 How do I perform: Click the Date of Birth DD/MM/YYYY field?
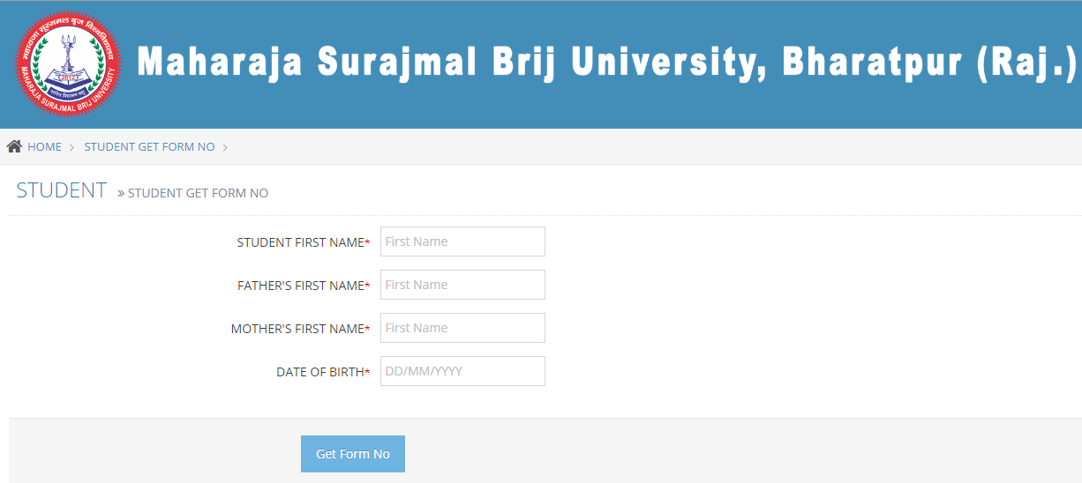462,371
